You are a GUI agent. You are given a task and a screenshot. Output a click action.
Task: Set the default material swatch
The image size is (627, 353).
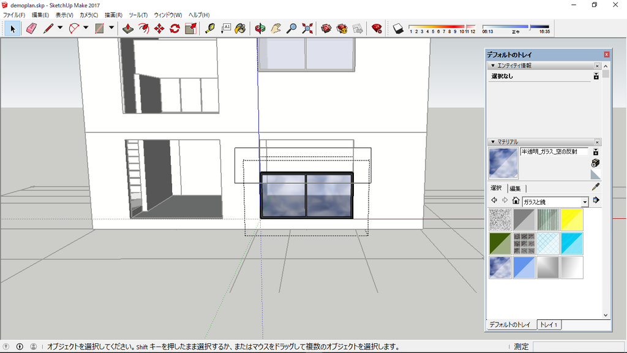point(595,174)
